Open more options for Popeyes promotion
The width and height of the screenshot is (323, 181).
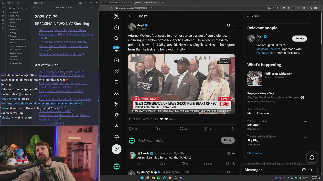[x=305, y=93]
